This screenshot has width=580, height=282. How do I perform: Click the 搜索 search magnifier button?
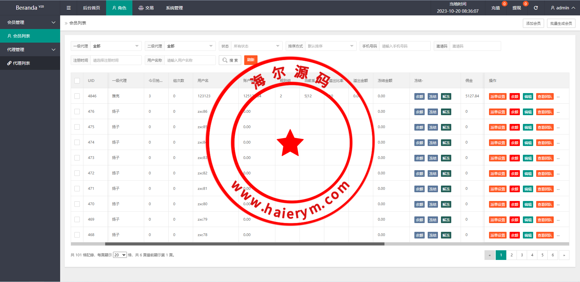tap(230, 60)
